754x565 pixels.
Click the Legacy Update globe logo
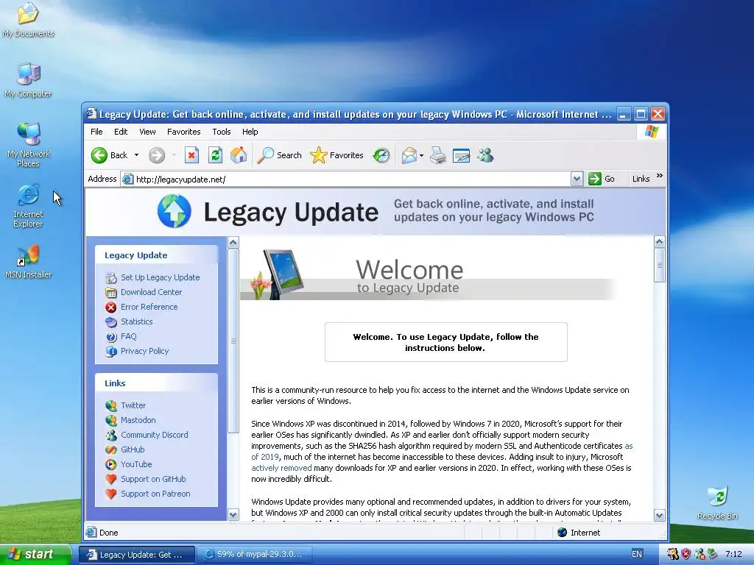[174, 211]
